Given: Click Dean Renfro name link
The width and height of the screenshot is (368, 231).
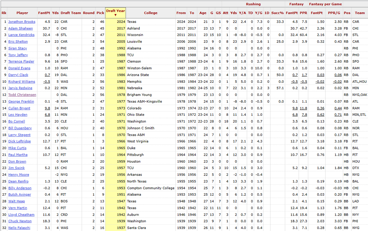Looking at the screenshot, I should coord(18,182).
